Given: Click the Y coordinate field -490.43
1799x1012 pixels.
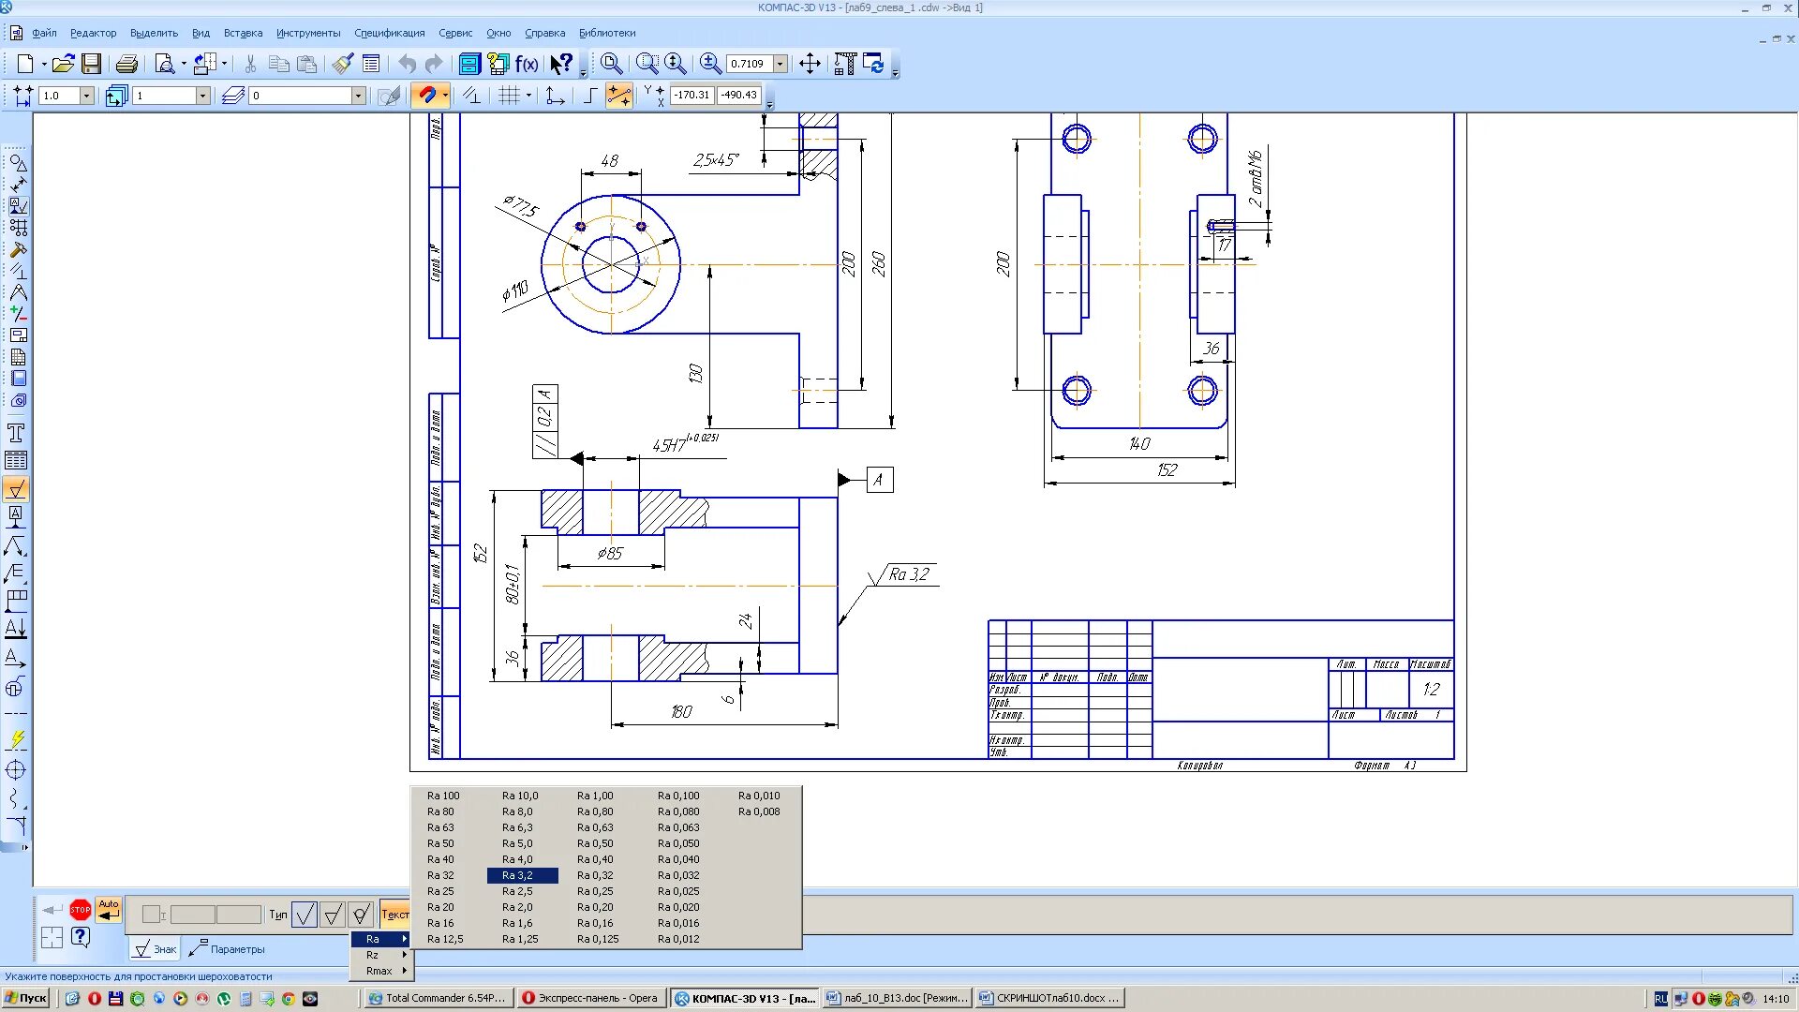Looking at the screenshot, I should pos(739,95).
